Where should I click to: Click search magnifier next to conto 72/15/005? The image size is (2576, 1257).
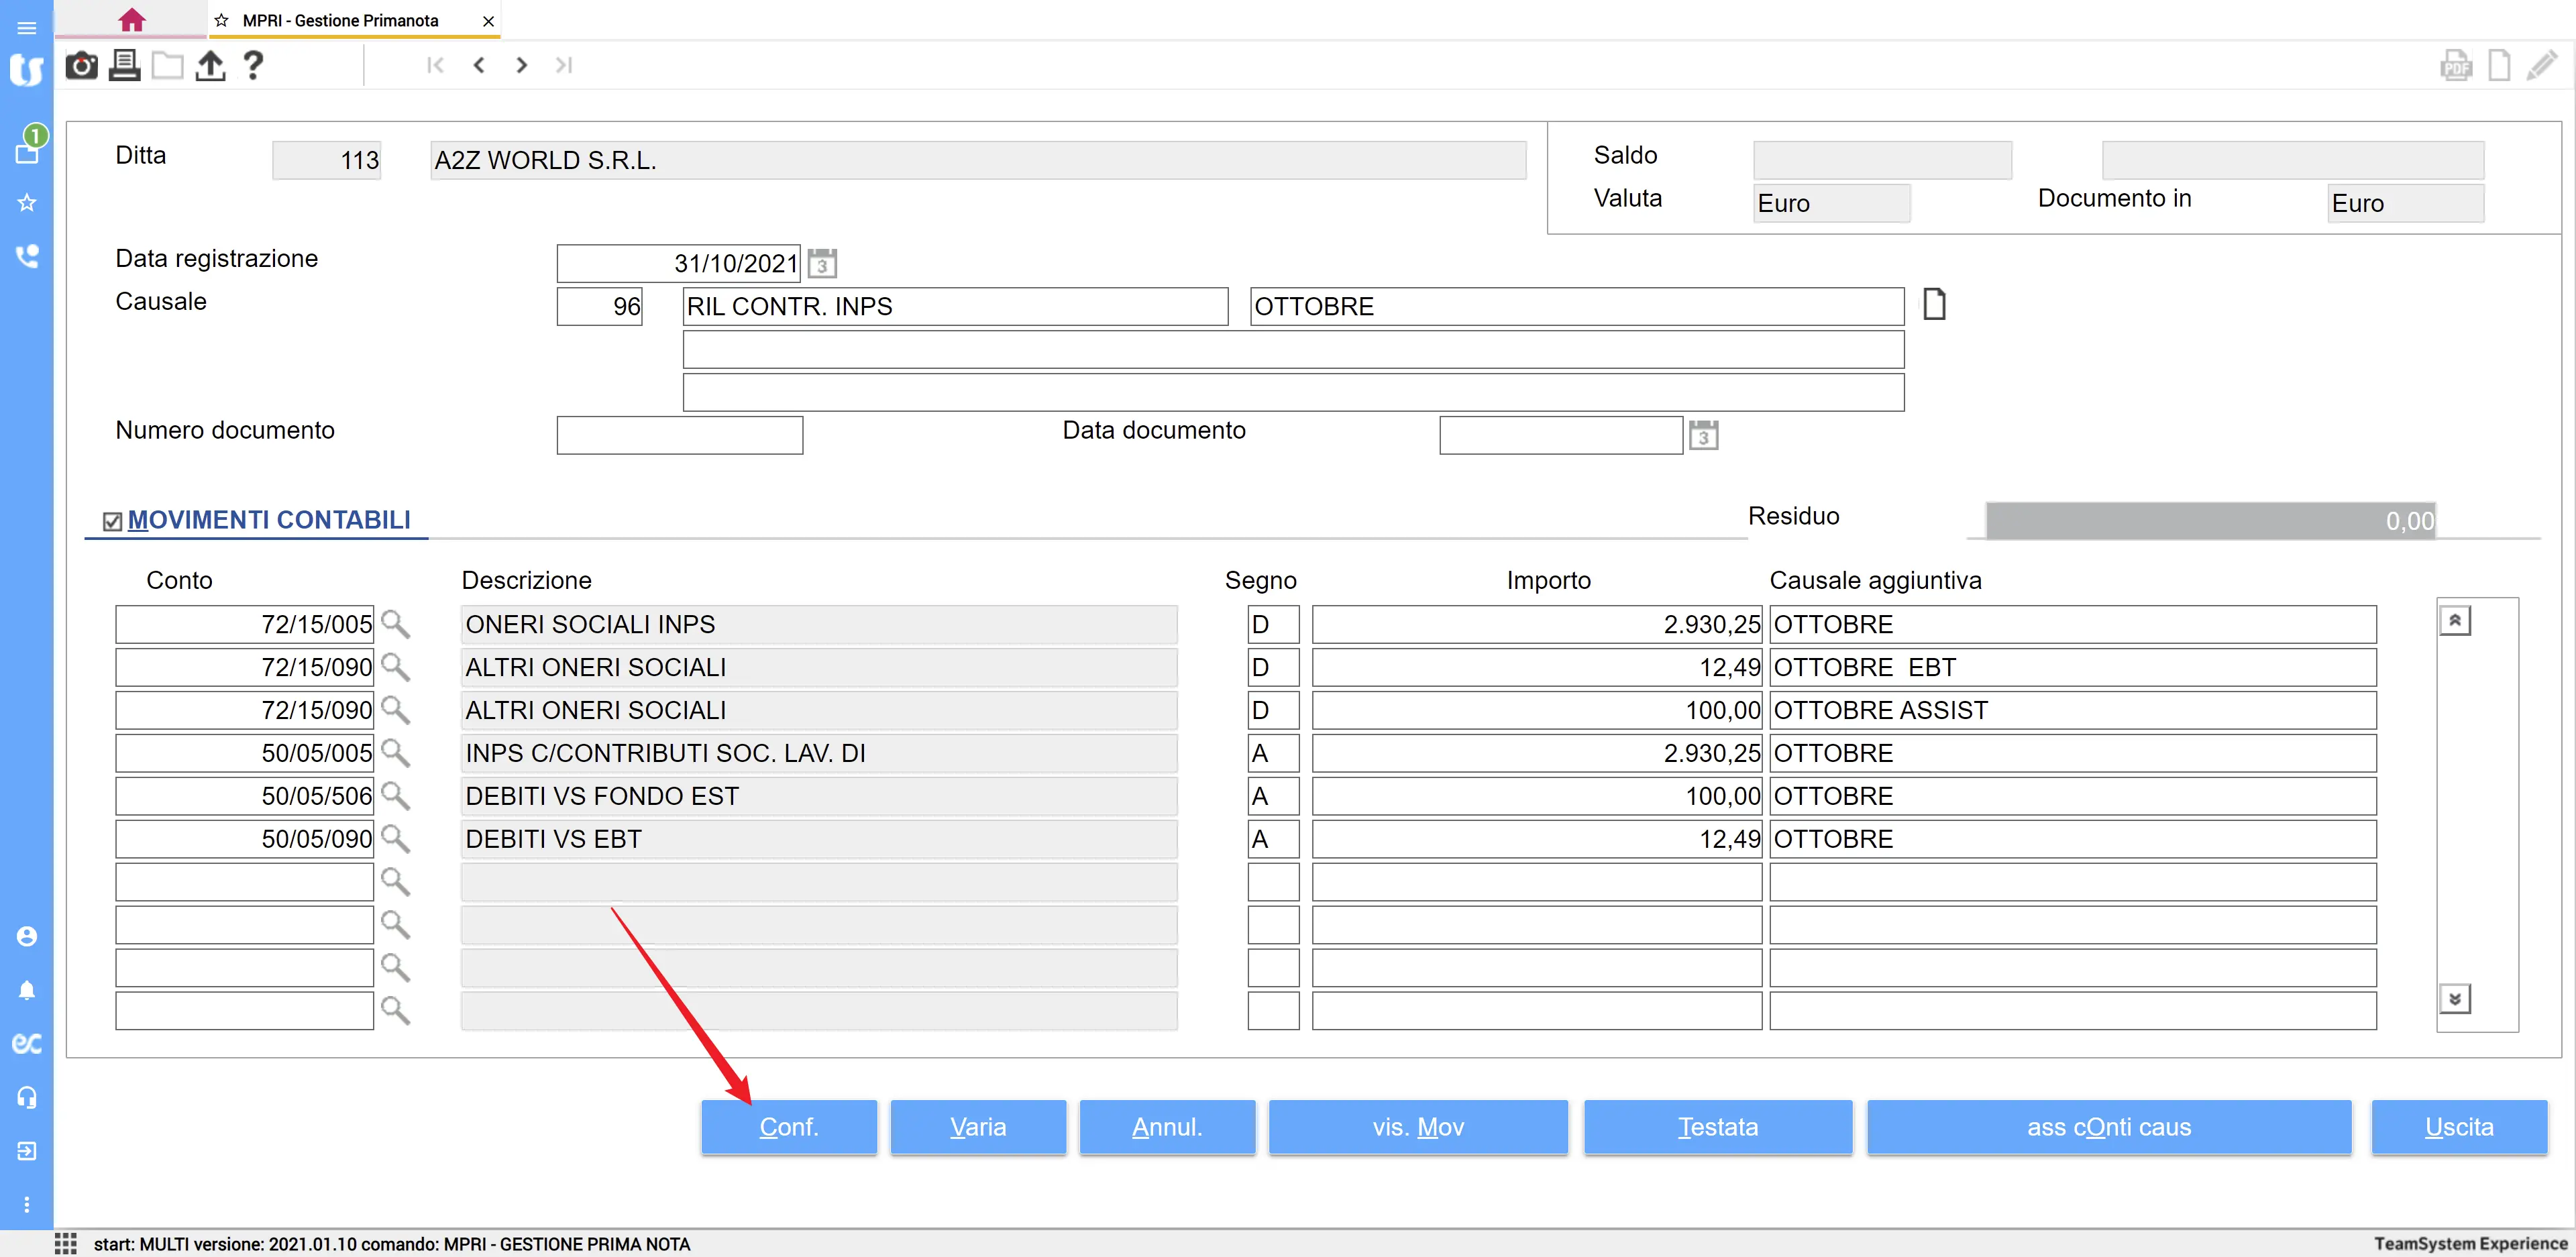[395, 624]
